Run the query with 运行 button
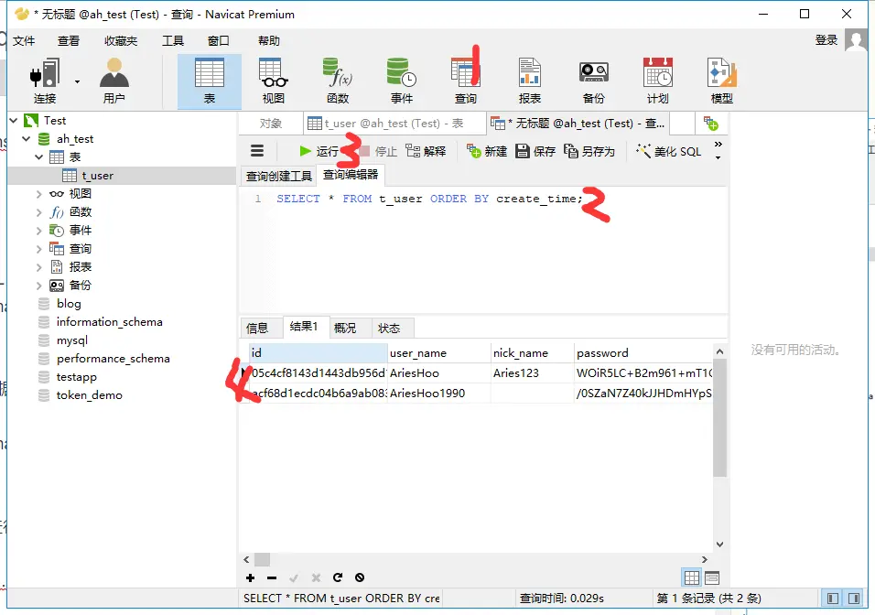Screen dimensions: 875x615 319,151
